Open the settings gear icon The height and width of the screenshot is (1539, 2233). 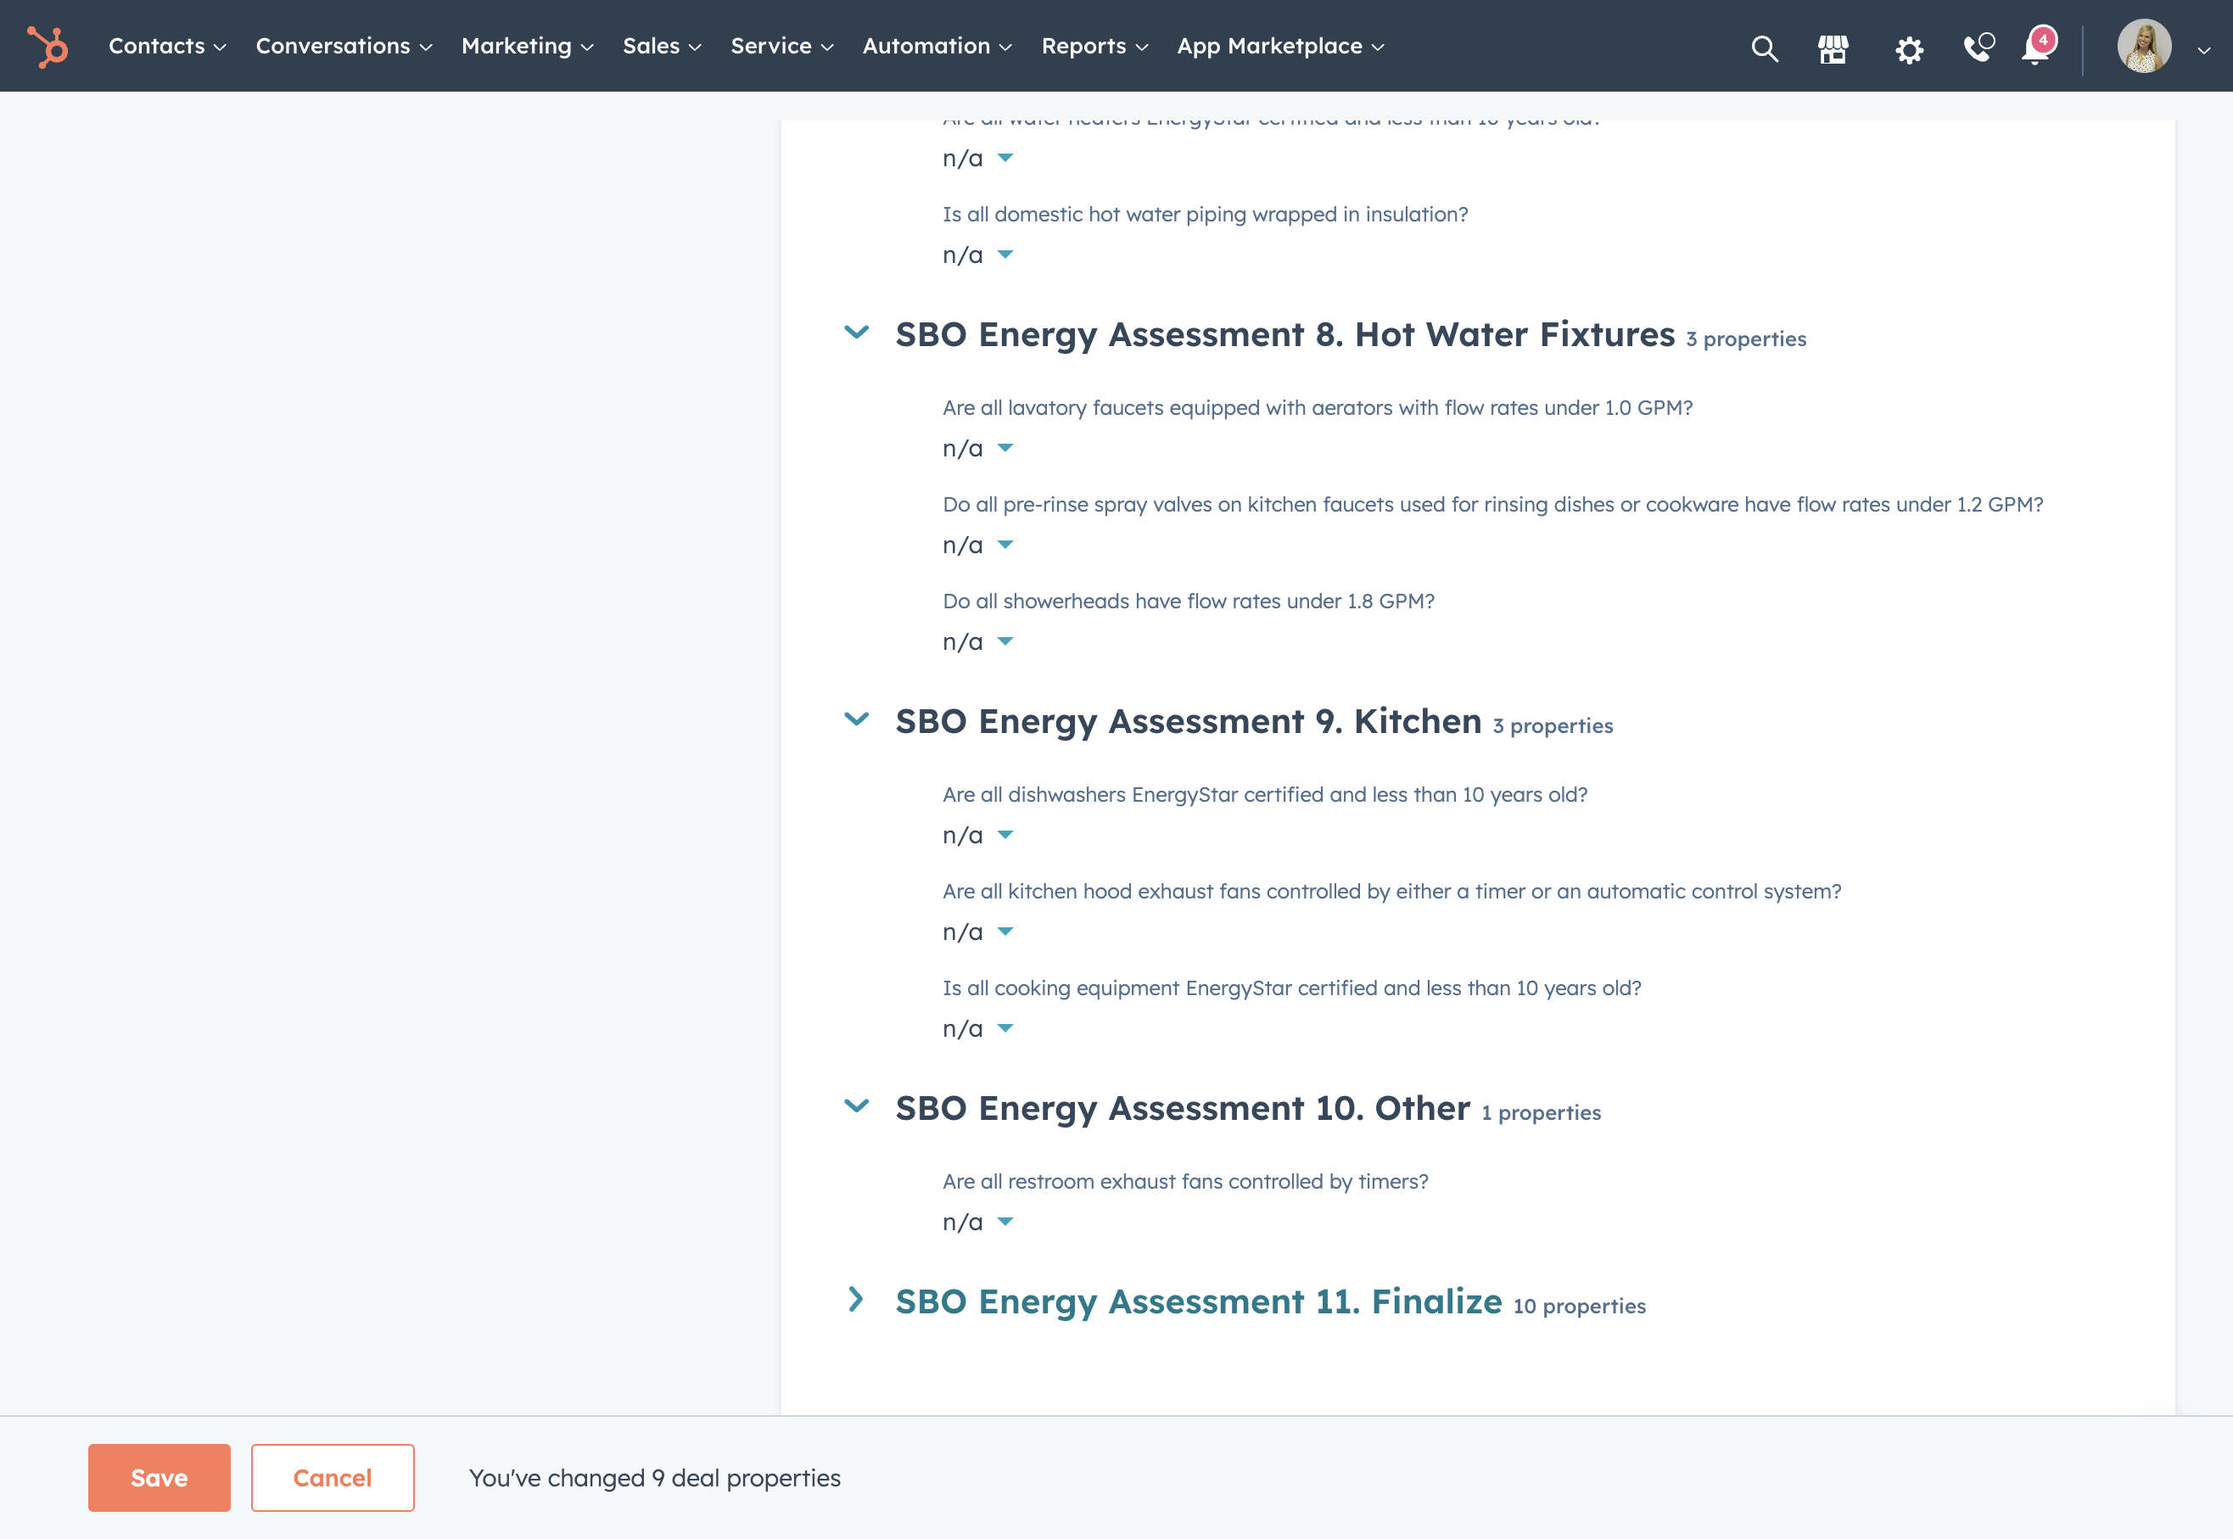(1909, 49)
